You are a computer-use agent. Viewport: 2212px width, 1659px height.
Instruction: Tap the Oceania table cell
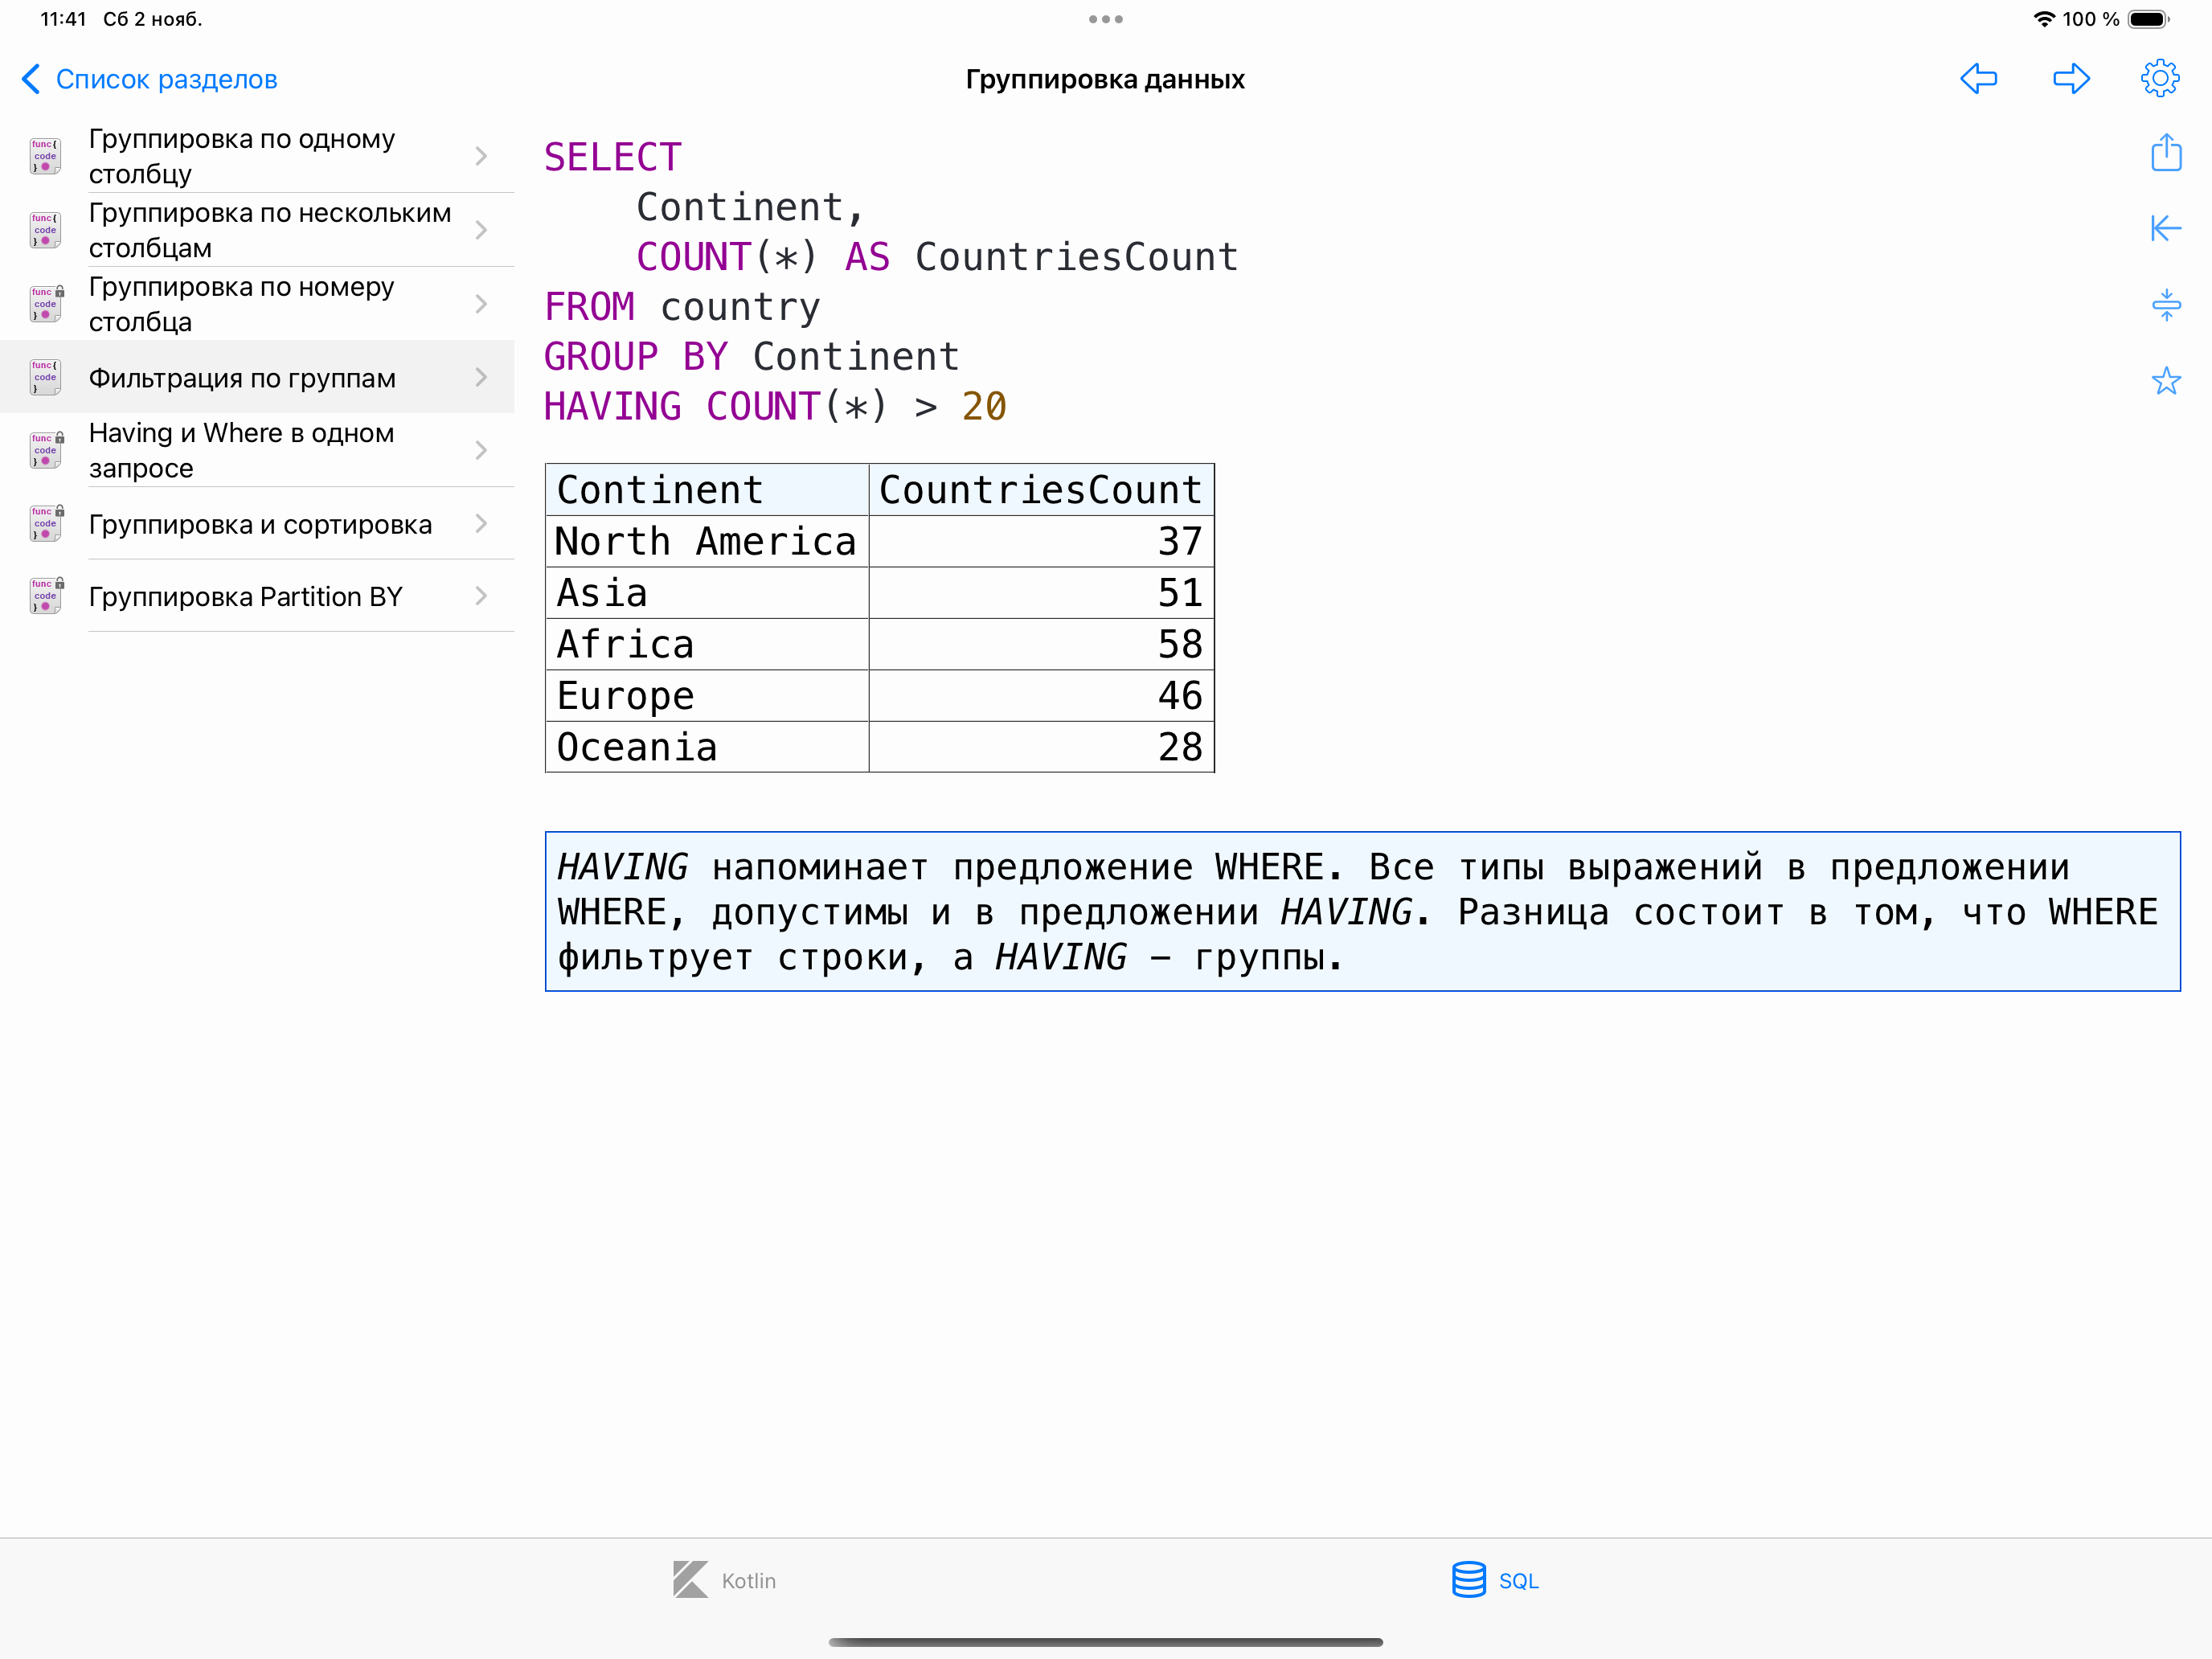pyautogui.click(x=707, y=747)
